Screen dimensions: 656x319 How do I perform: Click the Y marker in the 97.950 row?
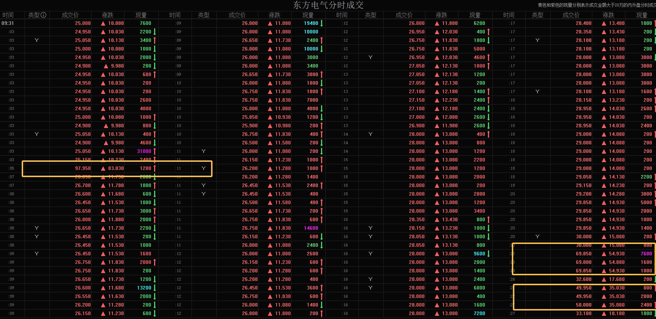pos(204,168)
